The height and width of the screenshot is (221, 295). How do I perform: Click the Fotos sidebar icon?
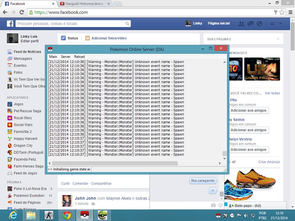10,72
